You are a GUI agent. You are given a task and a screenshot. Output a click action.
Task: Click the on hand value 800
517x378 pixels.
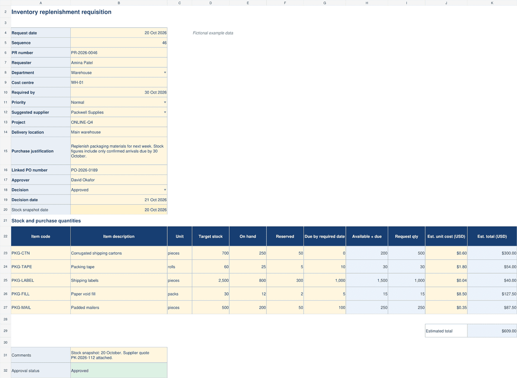[x=248, y=280]
